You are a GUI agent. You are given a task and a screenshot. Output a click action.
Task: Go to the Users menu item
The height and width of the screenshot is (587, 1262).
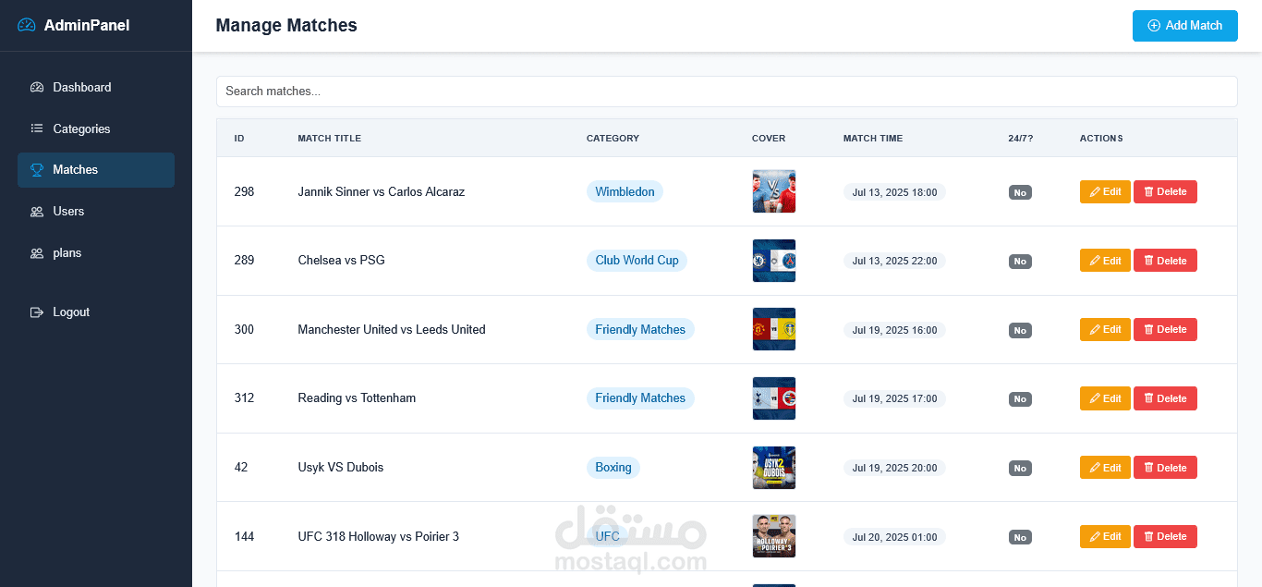pyautogui.click(x=96, y=212)
